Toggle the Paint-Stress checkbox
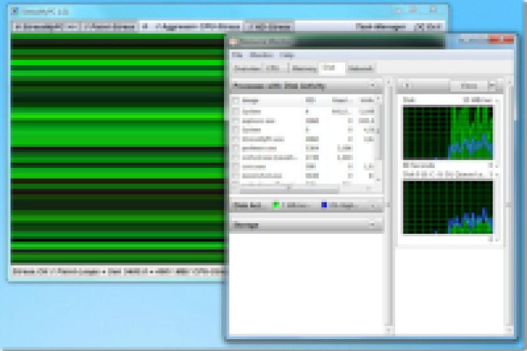Screen dimensions: 527x351 click(87, 27)
